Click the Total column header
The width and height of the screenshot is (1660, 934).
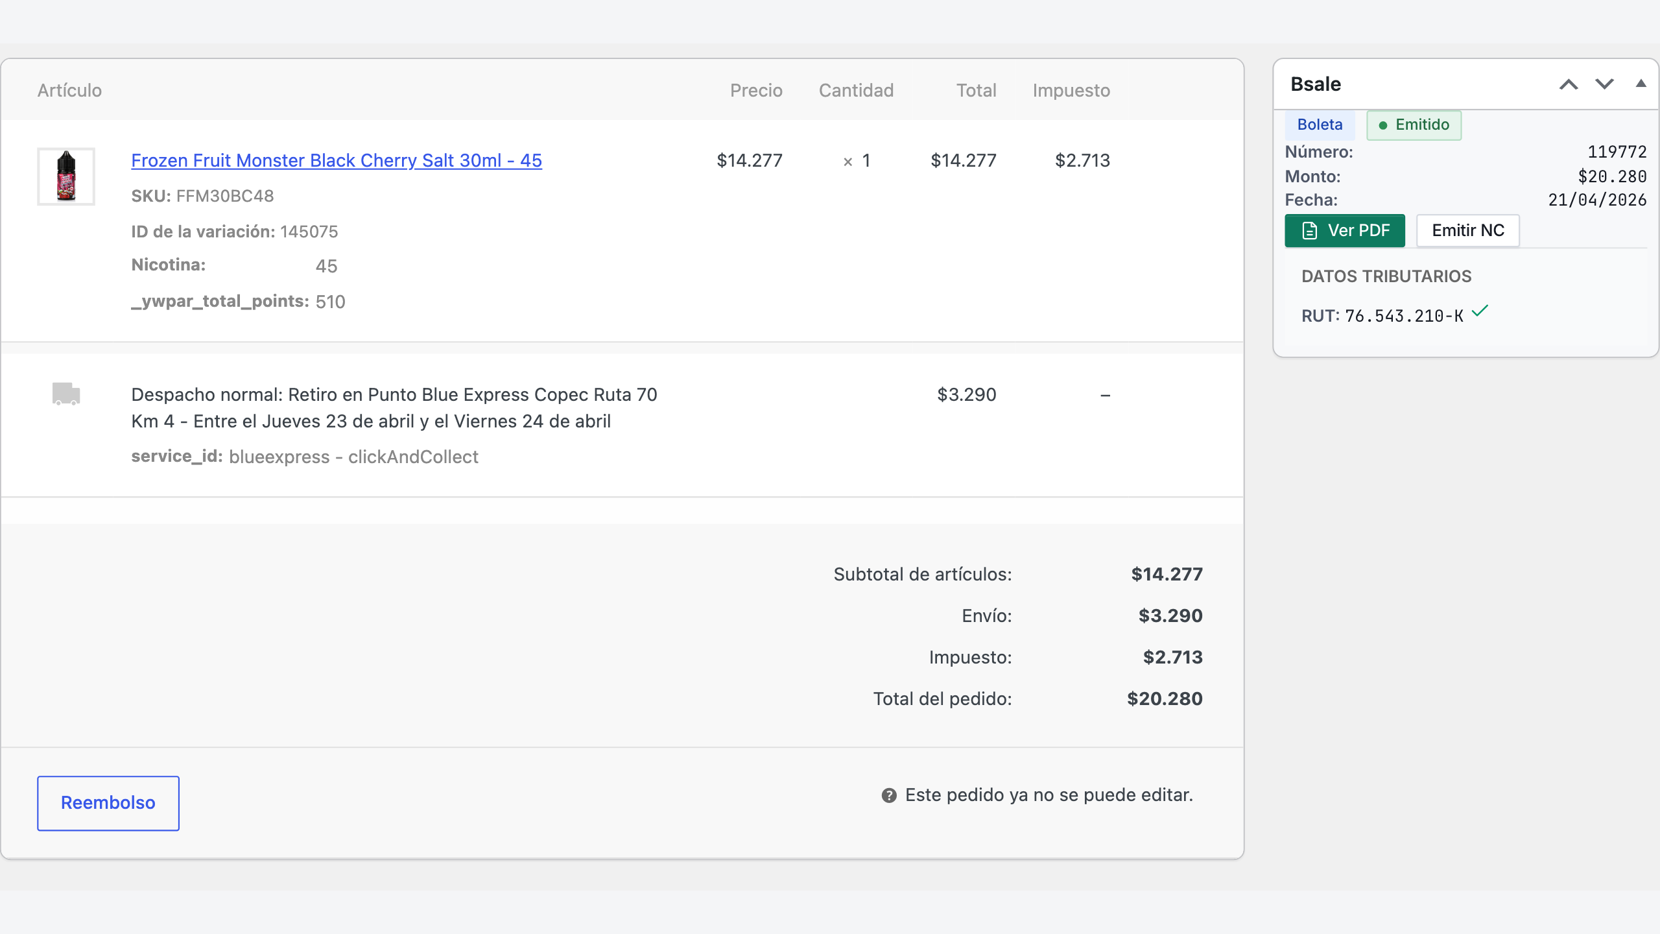click(976, 90)
